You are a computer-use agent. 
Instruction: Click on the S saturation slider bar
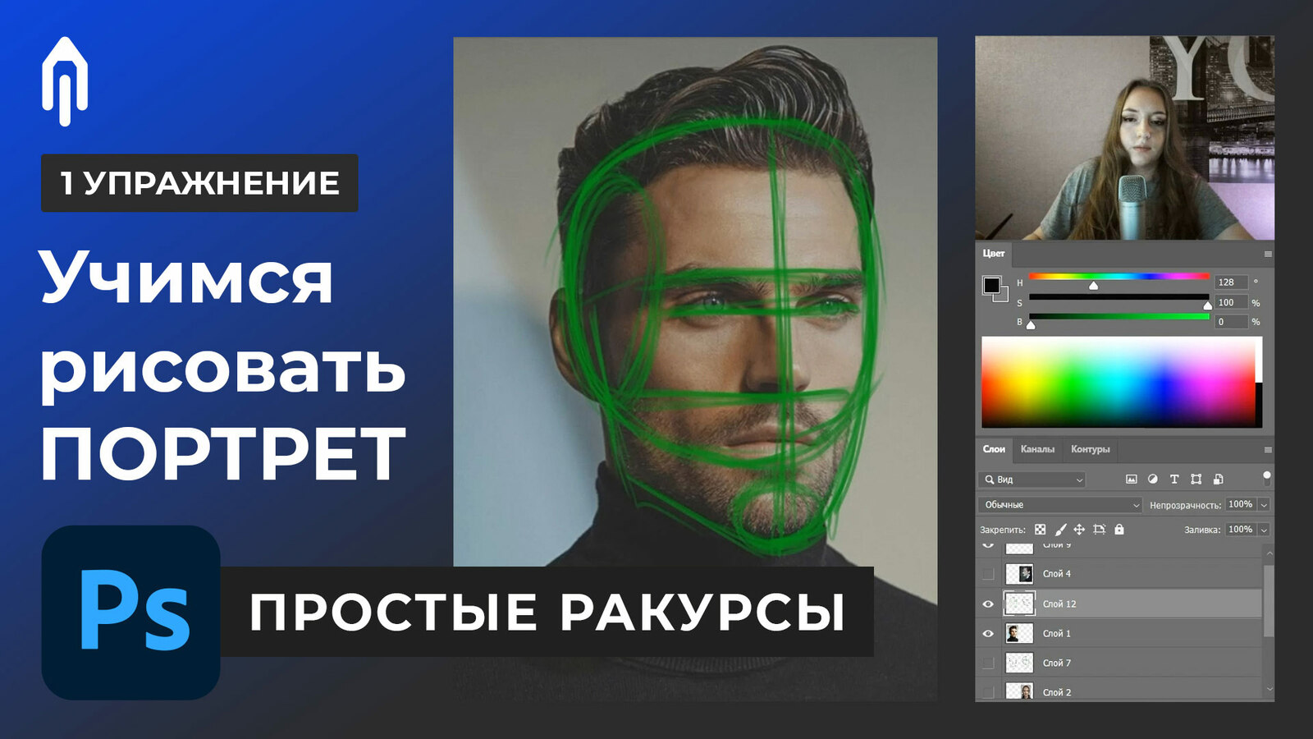(x=1119, y=296)
